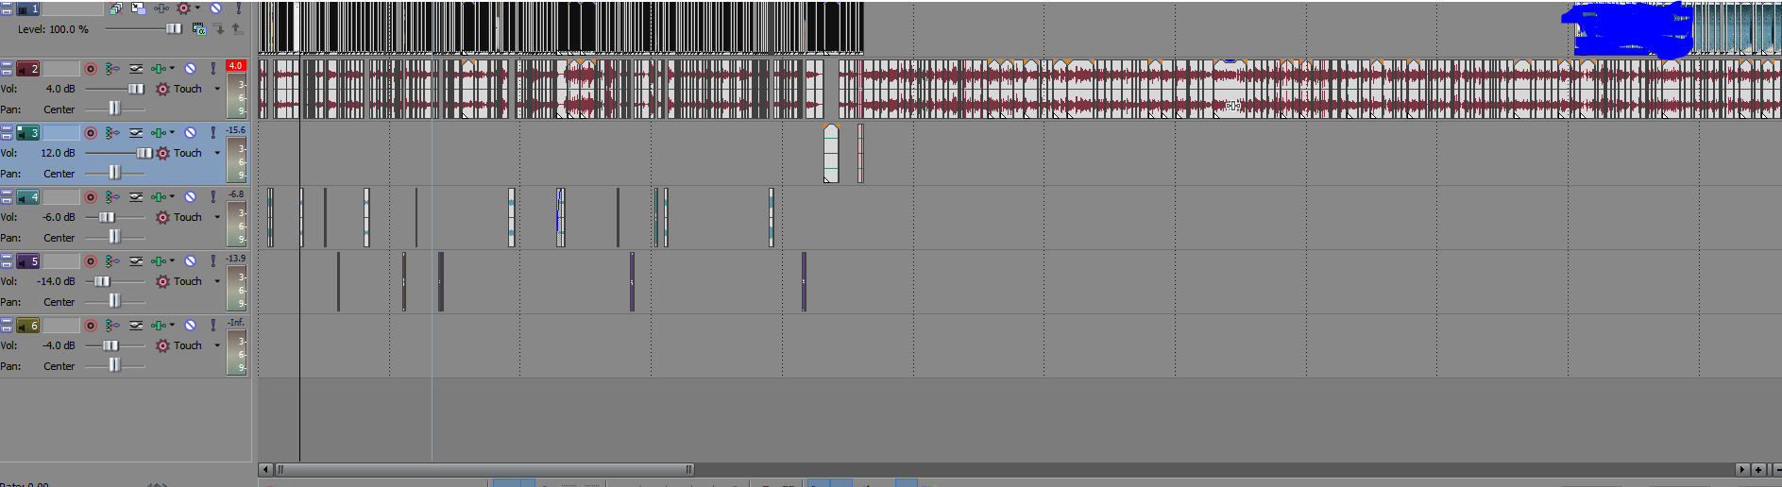1782x487 pixels.
Task: Arm track 4 for record
Action: click(91, 197)
